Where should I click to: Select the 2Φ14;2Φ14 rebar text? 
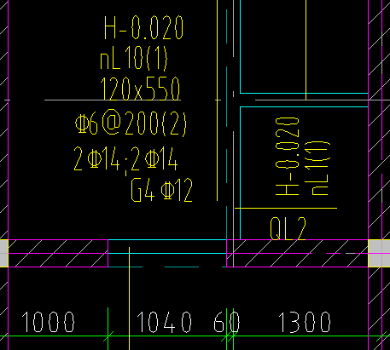click(126, 159)
